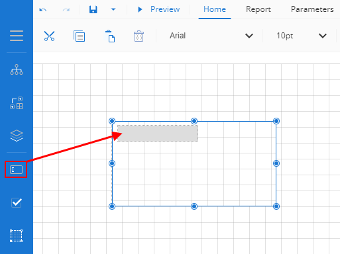Select the Checkbox tool in sidebar
Image resolution: width=340 pixels, height=254 pixels.
pos(17,202)
